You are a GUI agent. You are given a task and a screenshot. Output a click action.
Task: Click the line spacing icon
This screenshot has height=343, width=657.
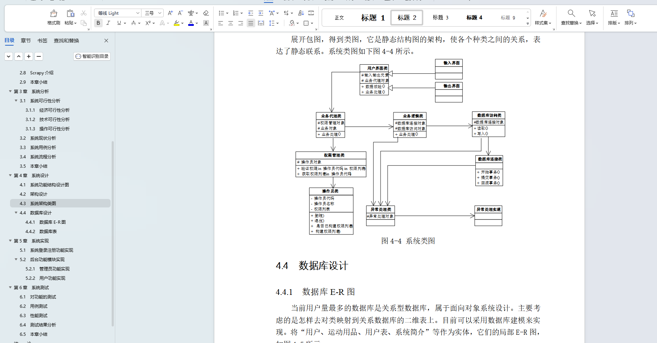(272, 23)
